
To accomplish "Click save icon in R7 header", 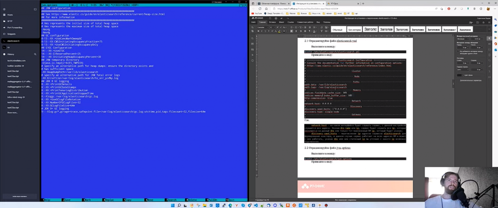I will coord(270,18).
